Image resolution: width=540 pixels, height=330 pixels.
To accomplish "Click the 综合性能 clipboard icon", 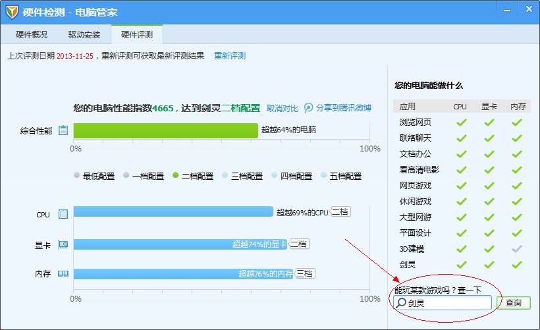I will 63,130.
